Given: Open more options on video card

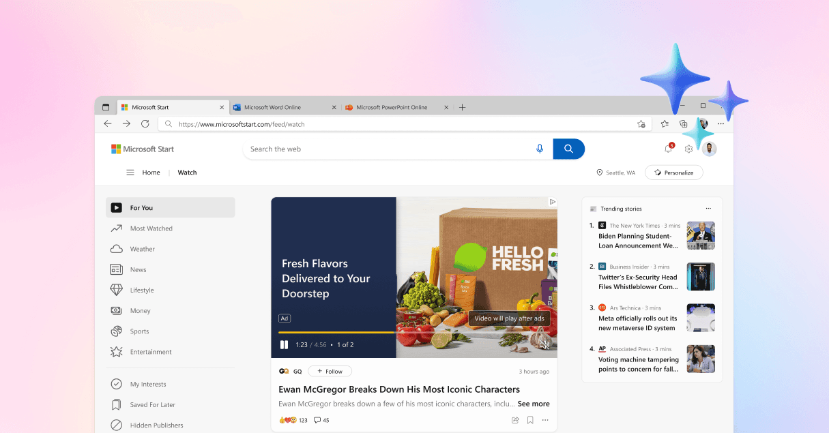Looking at the screenshot, I should pyautogui.click(x=545, y=420).
